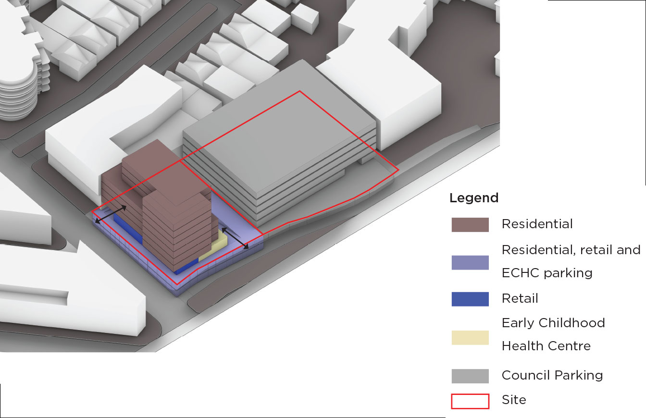Click the double-headed arrow right of the tower
Image resolution: width=646 pixels, height=418 pixels.
coord(235,238)
